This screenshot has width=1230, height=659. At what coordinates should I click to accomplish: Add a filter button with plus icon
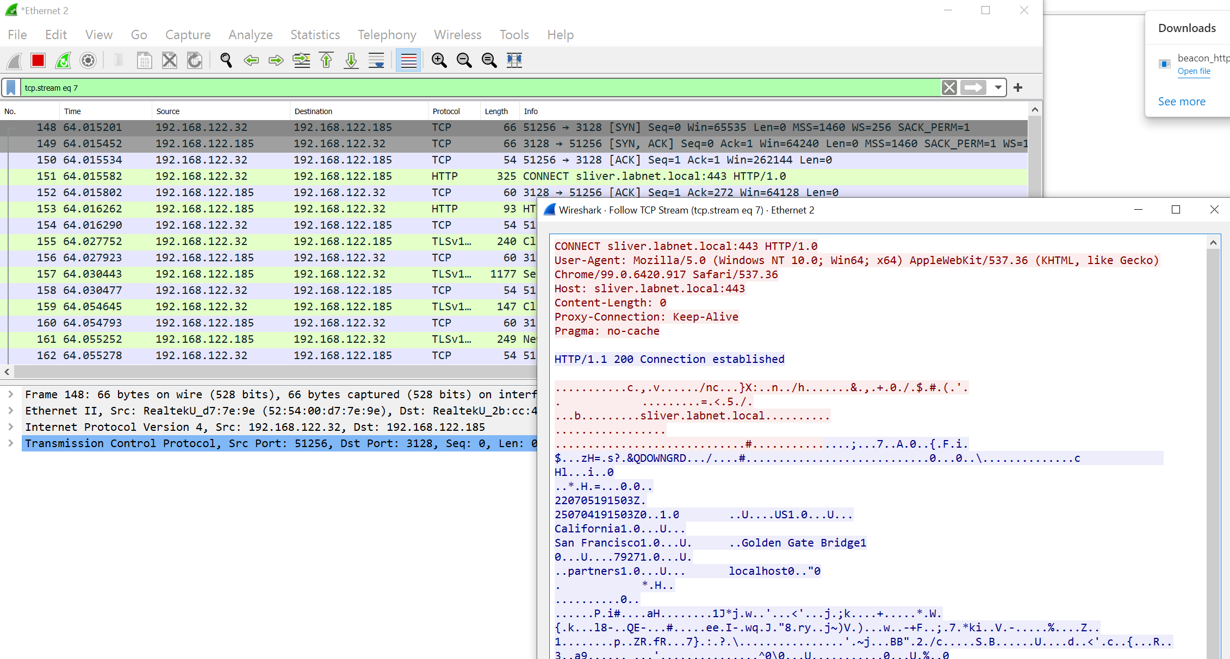(x=1018, y=88)
